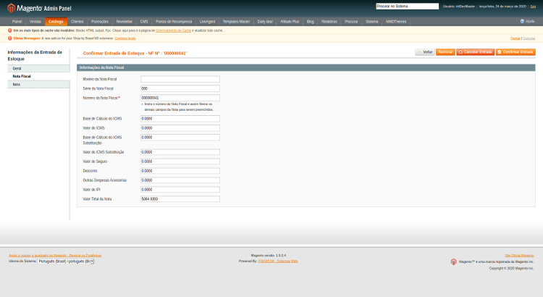Viewport: 543px width, 297px height.
Task: Open the CMS menu
Action: 144,22
